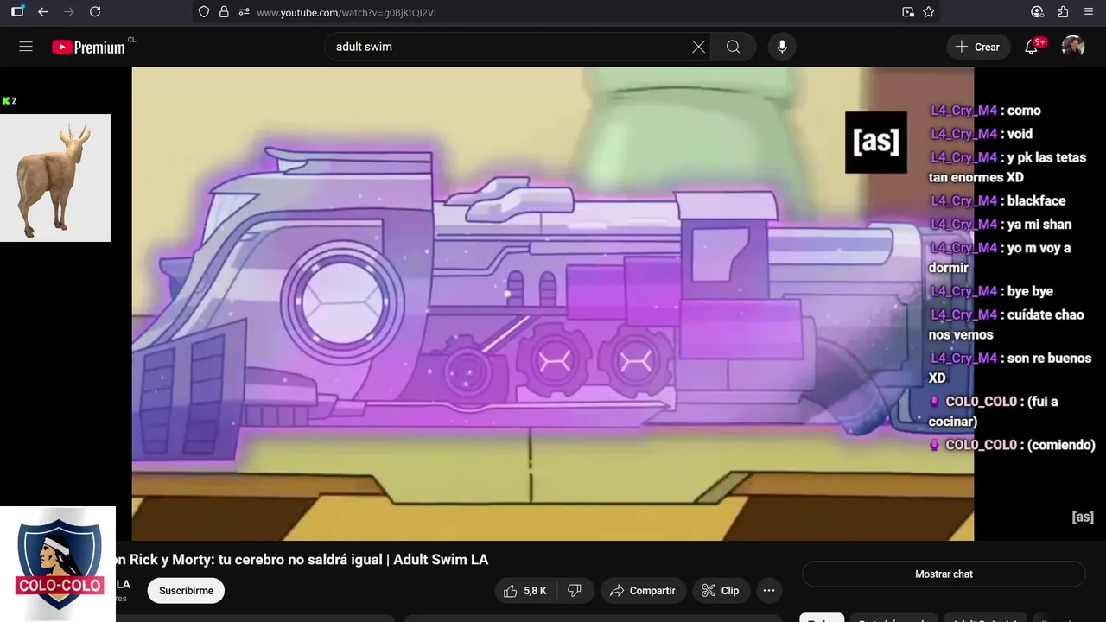Subscribe with the Suscribirme button

186,591
